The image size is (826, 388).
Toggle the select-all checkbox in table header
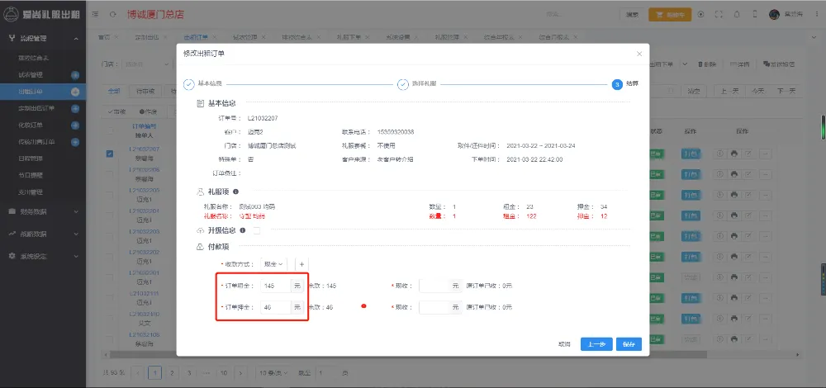click(110, 131)
